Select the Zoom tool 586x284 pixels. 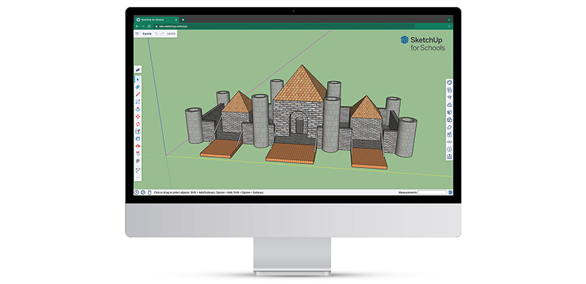pyautogui.click(x=138, y=160)
